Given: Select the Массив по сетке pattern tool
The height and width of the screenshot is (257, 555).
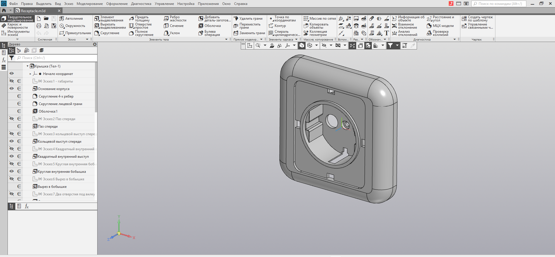Looking at the screenshot, I should click(x=319, y=19).
